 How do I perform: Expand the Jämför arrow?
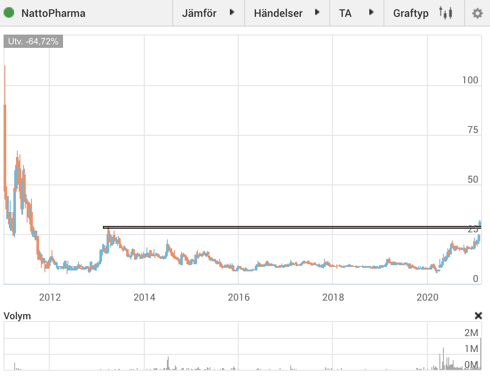point(232,12)
